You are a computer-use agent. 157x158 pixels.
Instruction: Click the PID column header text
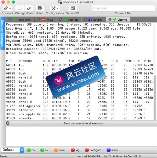coord(9,61)
